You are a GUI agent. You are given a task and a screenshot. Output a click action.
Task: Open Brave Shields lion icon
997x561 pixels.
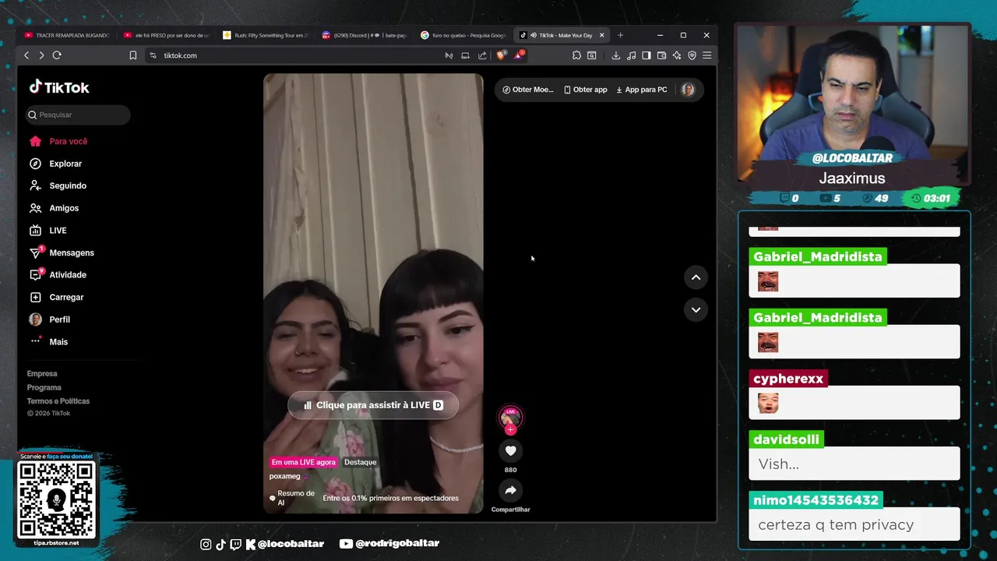click(x=501, y=55)
